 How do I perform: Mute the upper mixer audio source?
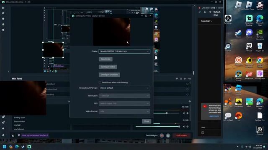(x=184, y=113)
